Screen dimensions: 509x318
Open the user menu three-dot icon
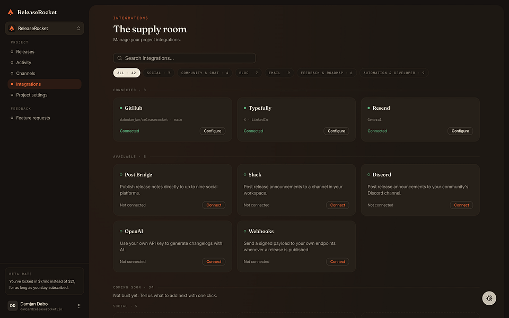click(x=78, y=306)
